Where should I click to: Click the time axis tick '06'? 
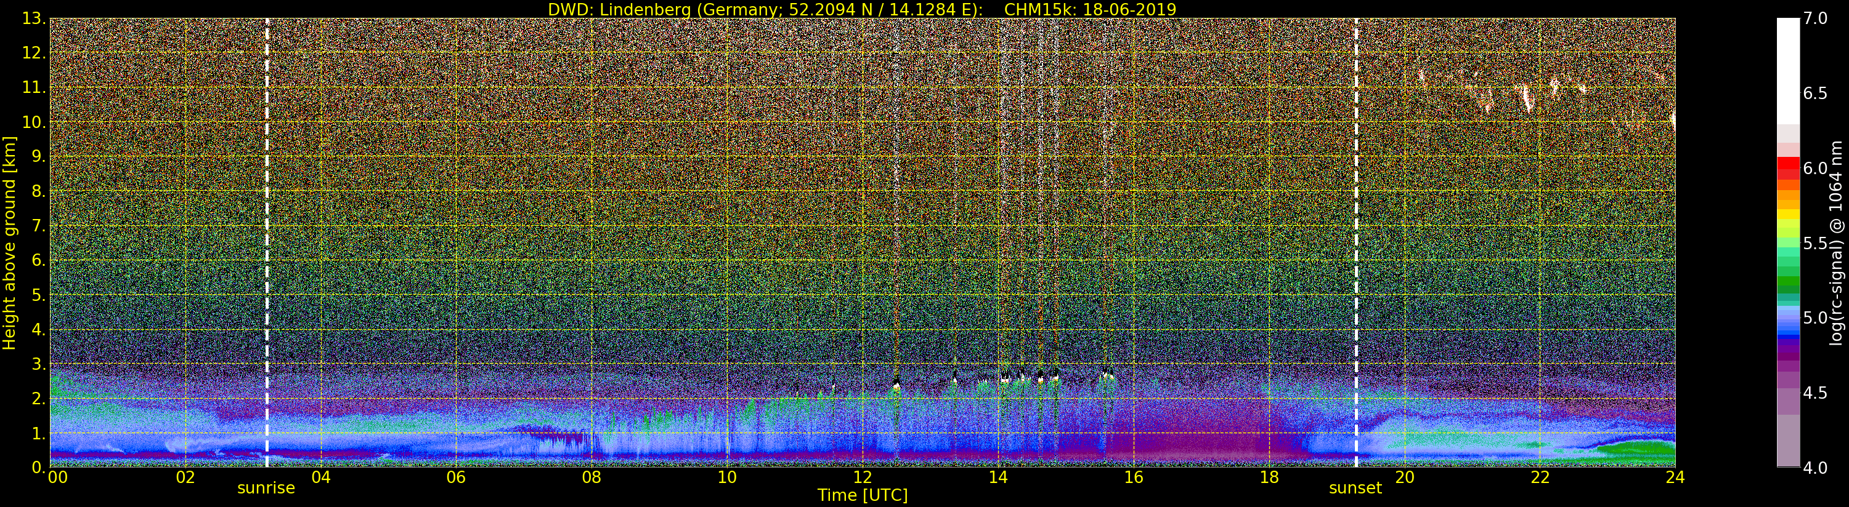(x=456, y=477)
